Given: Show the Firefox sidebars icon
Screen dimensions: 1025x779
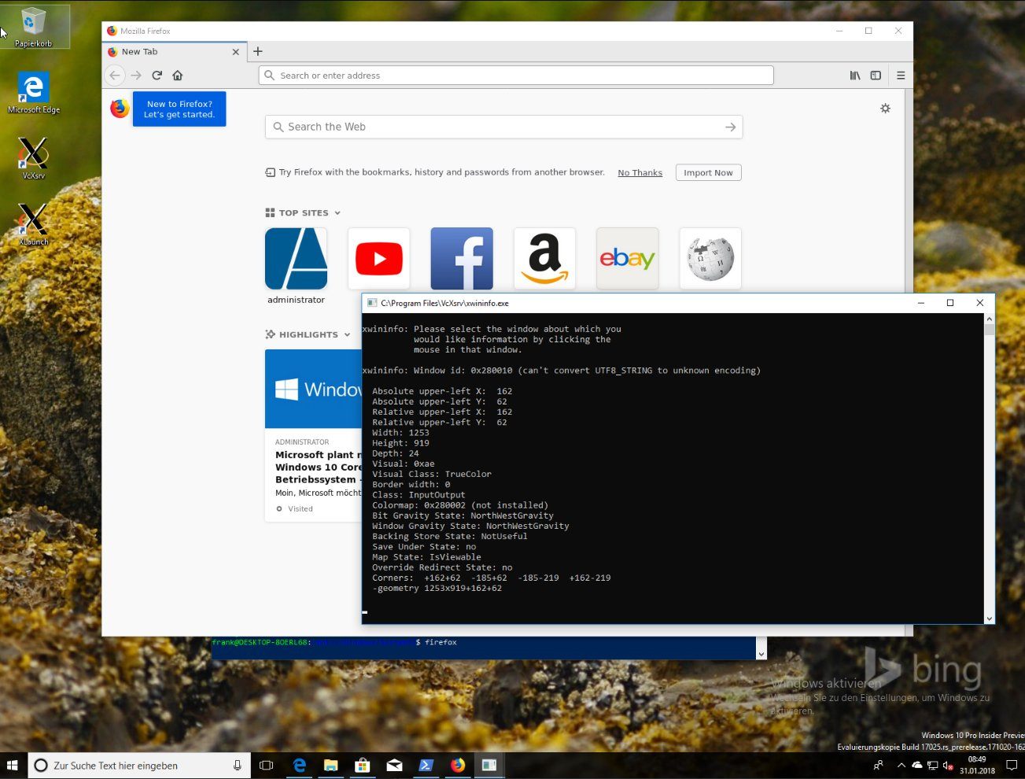Looking at the screenshot, I should tap(876, 76).
